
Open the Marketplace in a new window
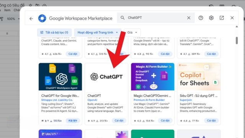click(222, 18)
